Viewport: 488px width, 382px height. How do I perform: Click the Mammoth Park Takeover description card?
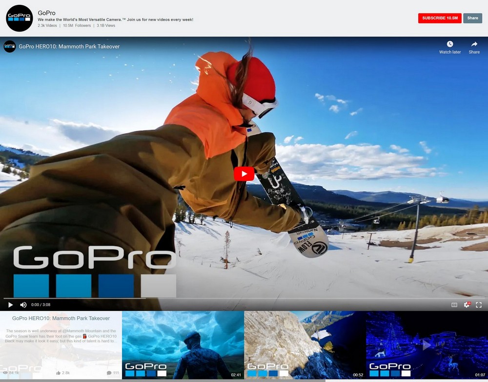click(x=61, y=336)
